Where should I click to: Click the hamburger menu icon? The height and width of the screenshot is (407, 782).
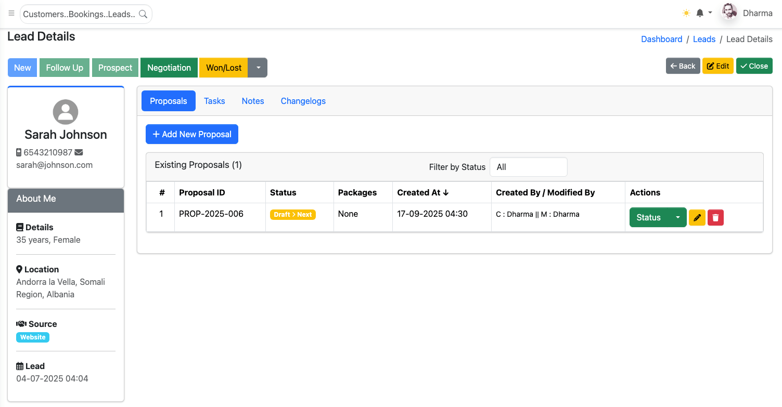click(11, 14)
